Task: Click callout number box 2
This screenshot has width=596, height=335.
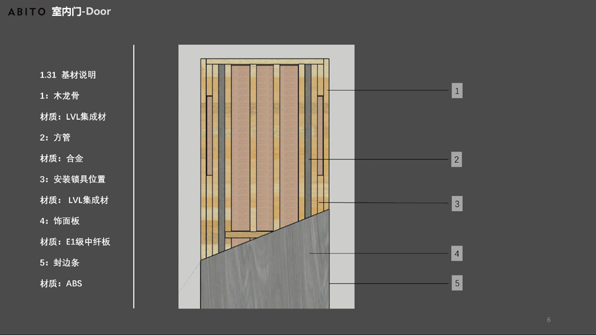Action: [457, 160]
